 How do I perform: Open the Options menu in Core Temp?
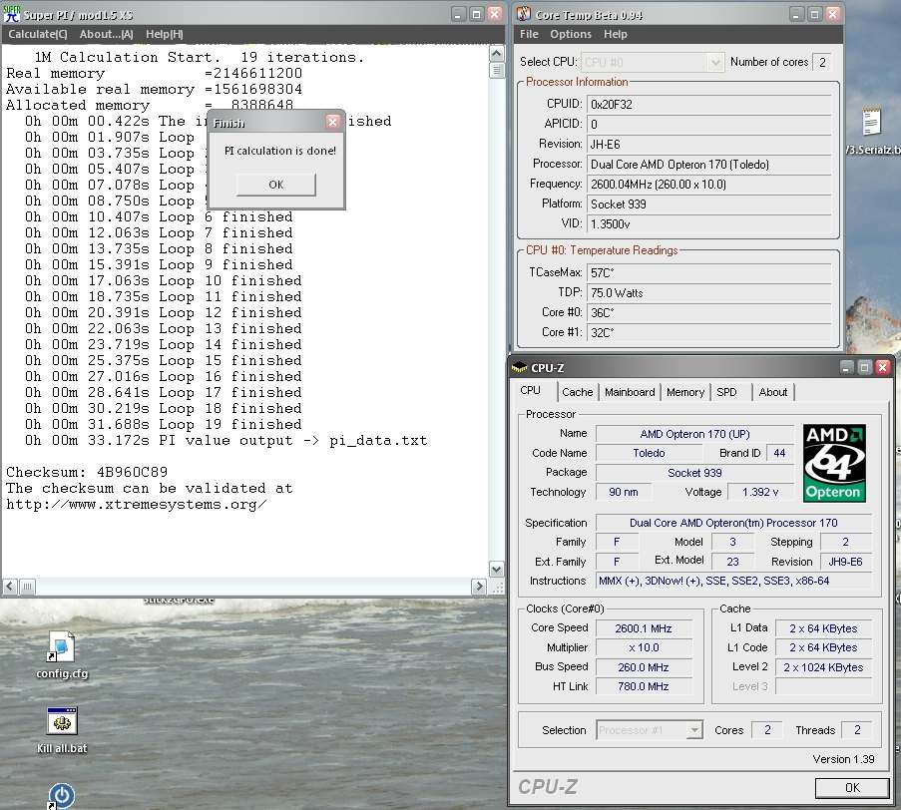[x=571, y=34]
